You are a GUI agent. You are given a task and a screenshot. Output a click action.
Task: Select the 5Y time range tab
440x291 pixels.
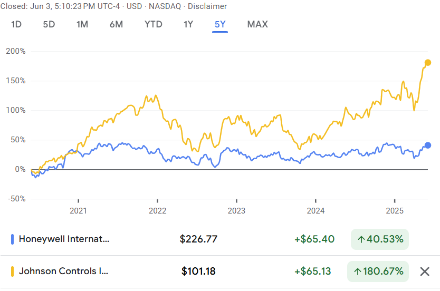pyautogui.click(x=220, y=24)
